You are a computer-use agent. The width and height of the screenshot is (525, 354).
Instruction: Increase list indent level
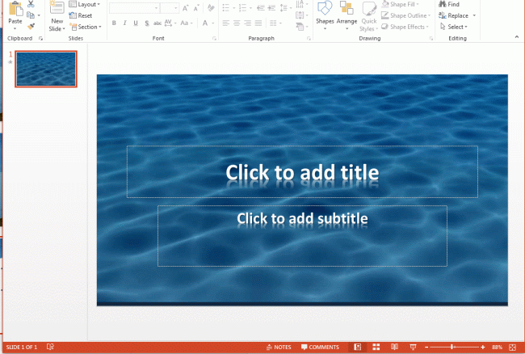click(271, 8)
